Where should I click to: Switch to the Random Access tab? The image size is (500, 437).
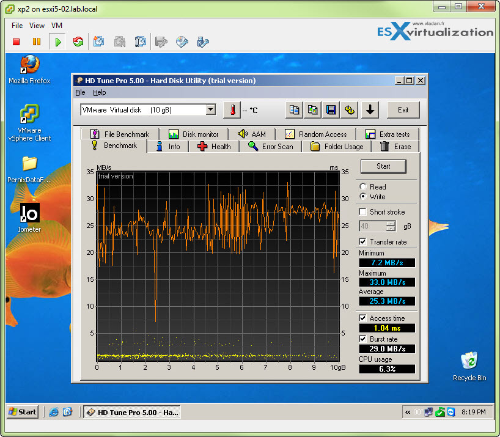point(315,134)
